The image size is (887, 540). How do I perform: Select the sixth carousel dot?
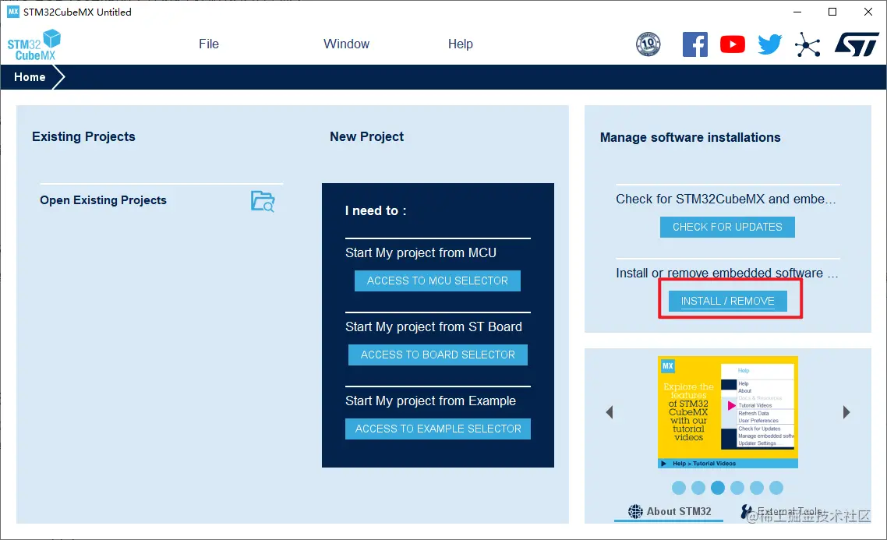coord(776,488)
